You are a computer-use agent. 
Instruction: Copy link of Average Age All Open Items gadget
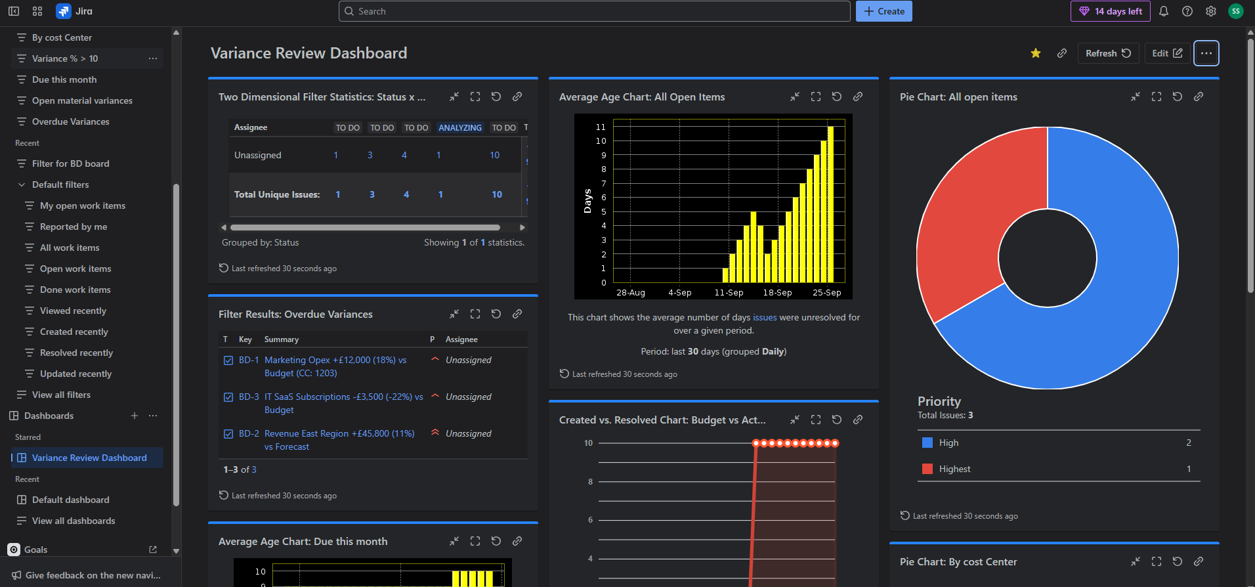pos(858,97)
